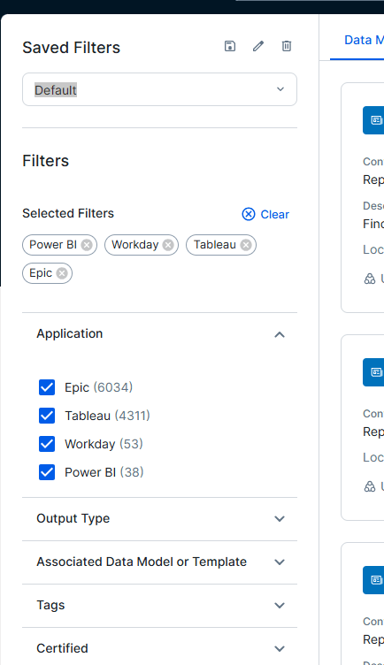The width and height of the screenshot is (384, 665).
Task: Save the current filter set icon
Action: pyautogui.click(x=230, y=46)
